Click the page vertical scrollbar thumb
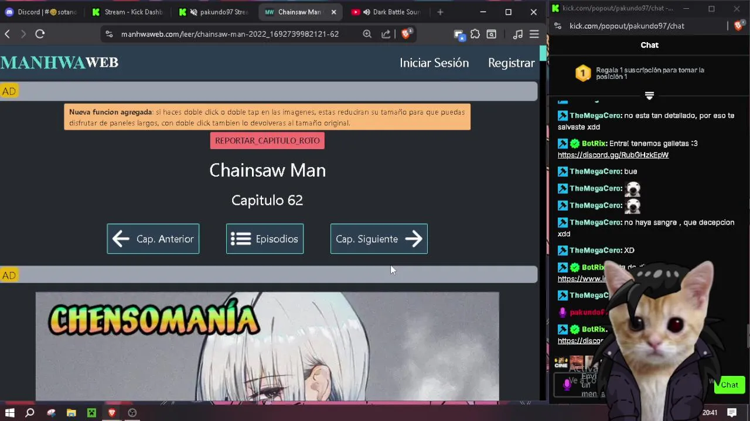The image size is (750, 421). (543, 52)
